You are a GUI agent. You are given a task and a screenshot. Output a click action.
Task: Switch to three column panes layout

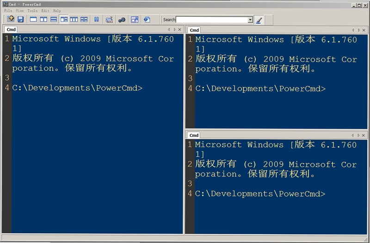74,19
